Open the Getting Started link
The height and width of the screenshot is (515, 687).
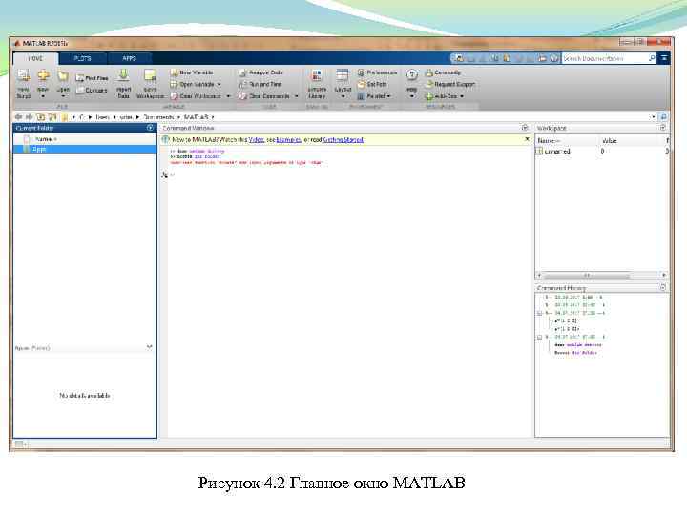(x=343, y=139)
